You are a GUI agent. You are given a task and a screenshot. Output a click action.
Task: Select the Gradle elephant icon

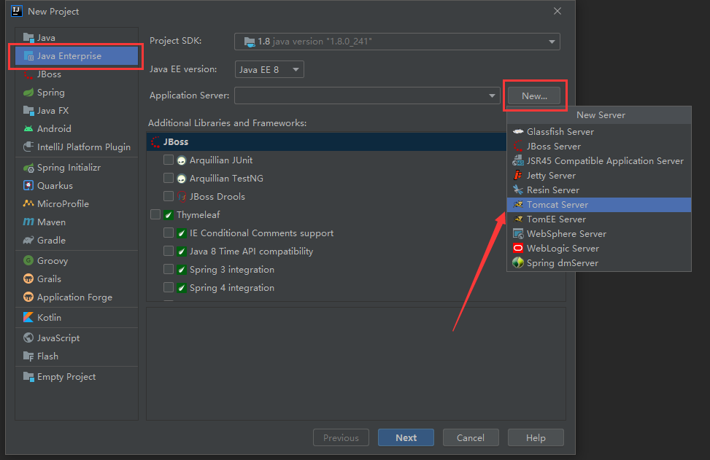click(28, 240)
